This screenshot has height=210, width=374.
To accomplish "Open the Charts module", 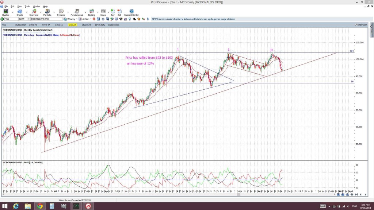I will [20, 12].
